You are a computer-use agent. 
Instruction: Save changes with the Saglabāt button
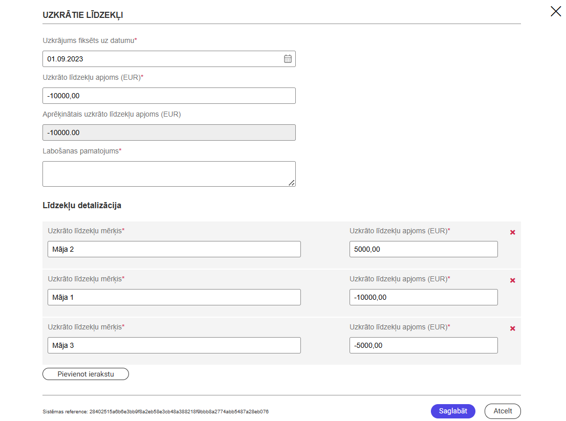point(453,411)
